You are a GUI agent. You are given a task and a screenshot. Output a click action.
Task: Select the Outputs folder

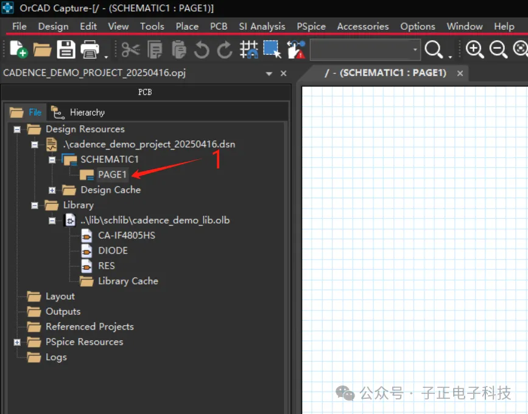point(63,311)
